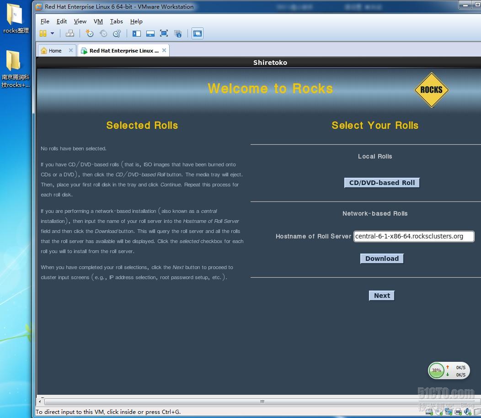Open the Snapshot Manager icon

tap(117, 33)
